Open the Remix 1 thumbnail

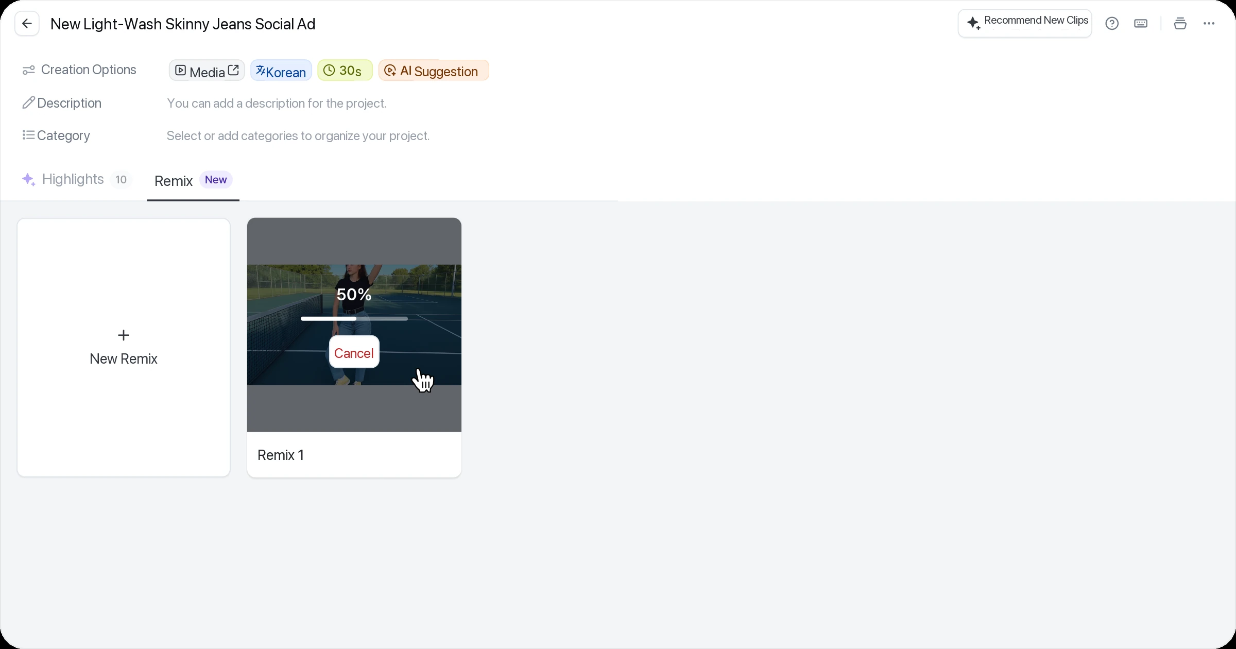[x=354, y=325]
